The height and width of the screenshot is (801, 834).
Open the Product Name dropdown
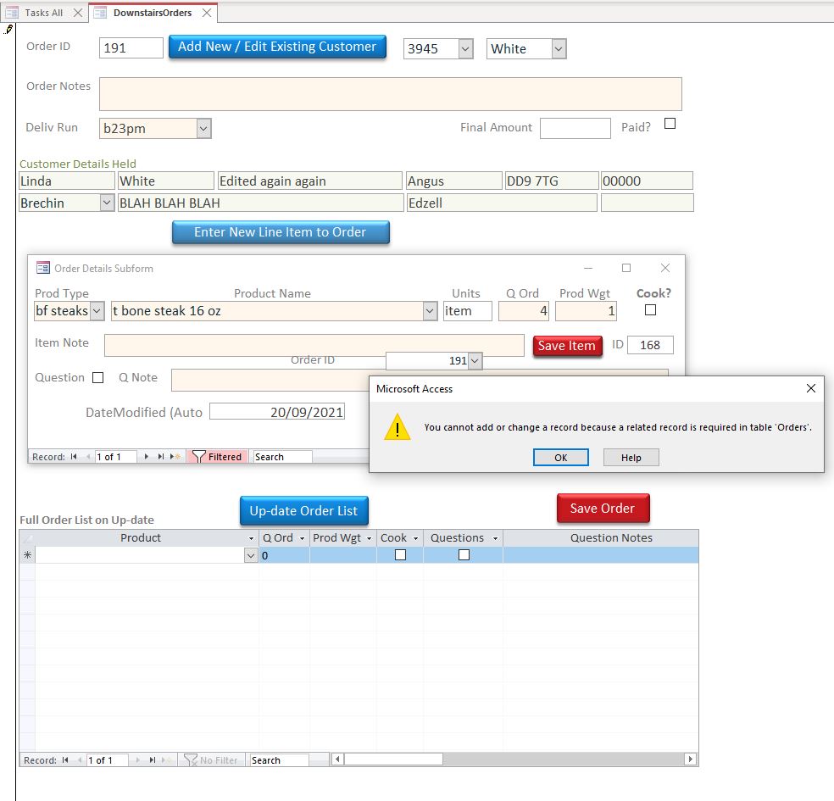click(431, 310)
